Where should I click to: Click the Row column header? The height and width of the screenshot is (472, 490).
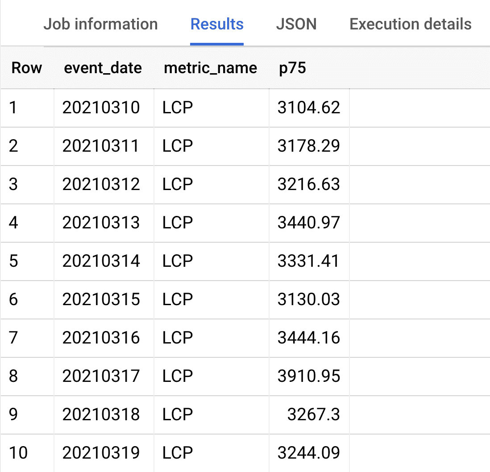coord(27,68)
